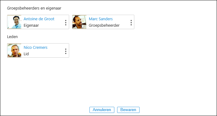Click the Annuleren button
Image resolution: width=217 pixels, height=116 pixels.
pyautogui.click(x=102, y=110)
